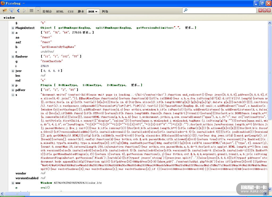Expand the ww Window node
This screenshot has height=197, width=272.
coord(13,183)
